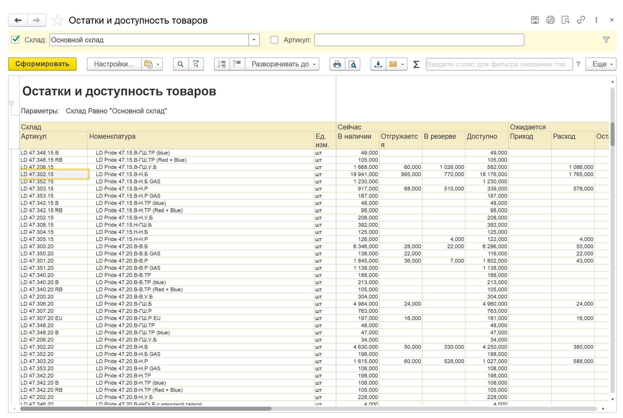Click the collapse all groups icon
623x418 pixels.
click(237, 64)
